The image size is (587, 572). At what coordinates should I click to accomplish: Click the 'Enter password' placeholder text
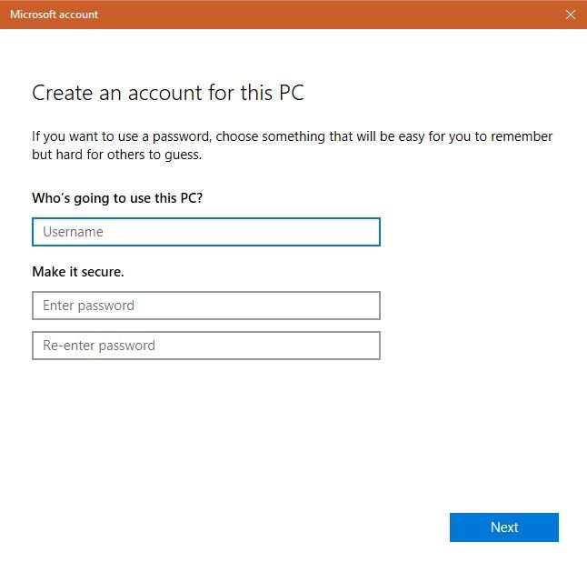pos(88,306)
